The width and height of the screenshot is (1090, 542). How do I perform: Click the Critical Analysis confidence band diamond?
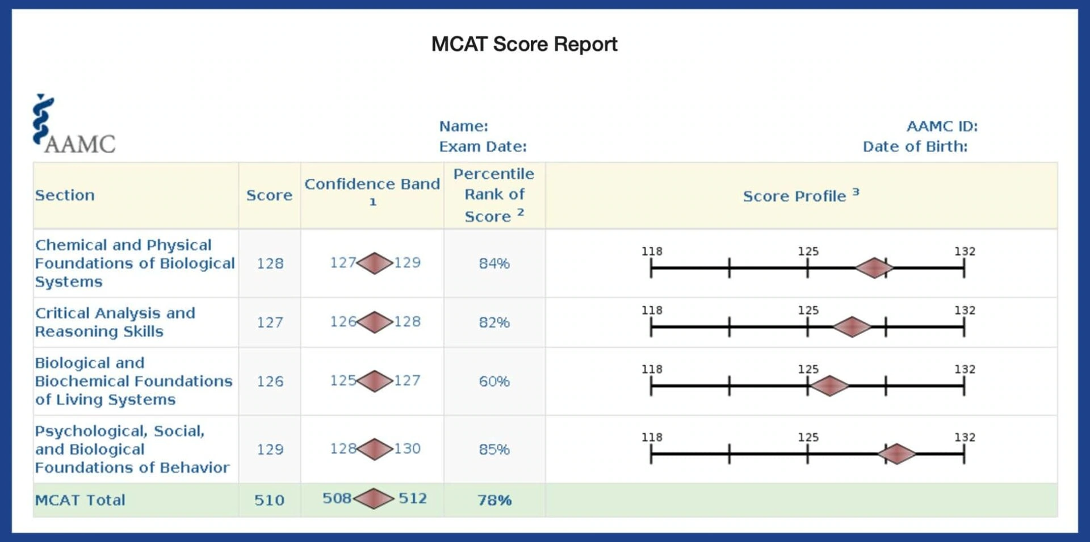coord(375,322)
